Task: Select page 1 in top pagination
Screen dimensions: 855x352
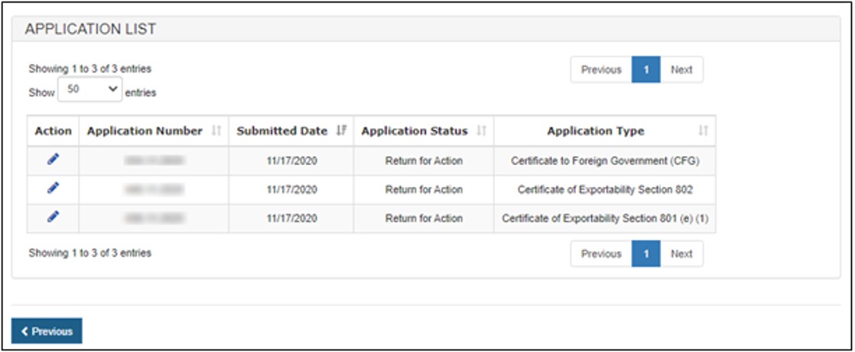Action: point(646,69)
